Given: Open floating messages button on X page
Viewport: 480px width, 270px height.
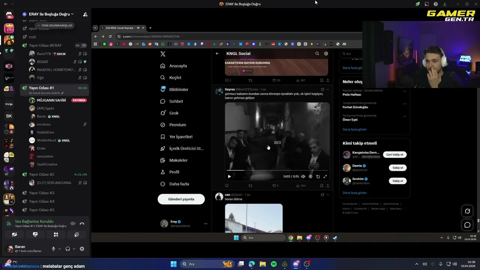Looking at the screenshot, I should click(x=467, y=225).
